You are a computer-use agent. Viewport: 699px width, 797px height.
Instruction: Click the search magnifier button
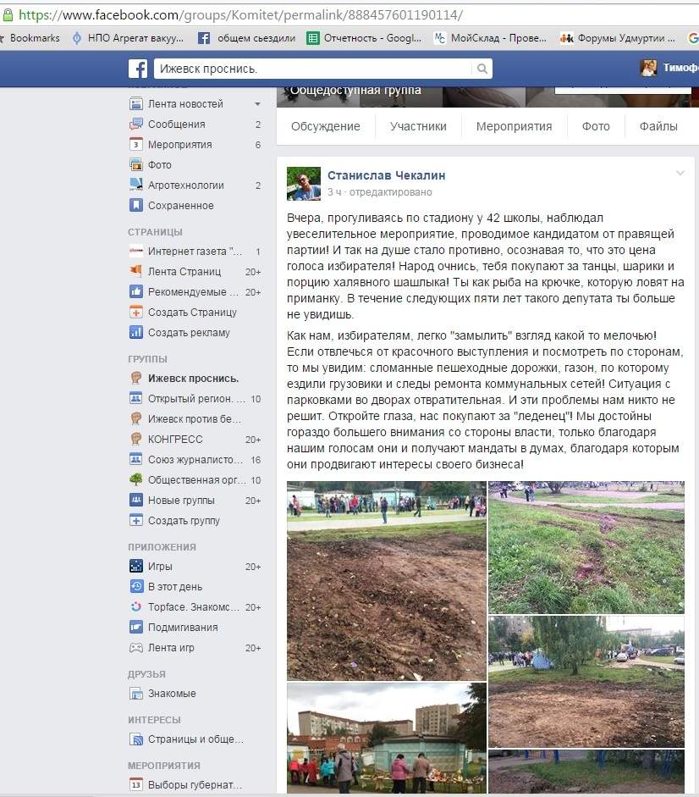(482, 69)
